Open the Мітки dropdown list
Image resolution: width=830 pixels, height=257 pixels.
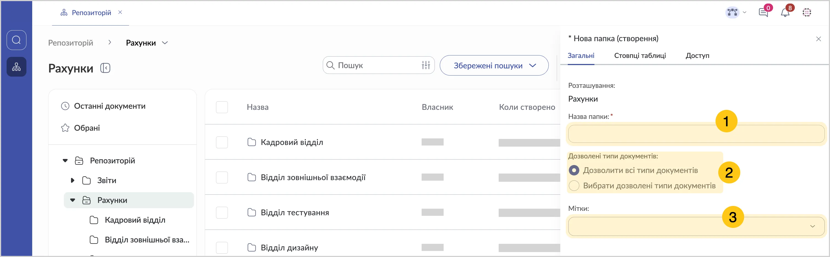696,226
